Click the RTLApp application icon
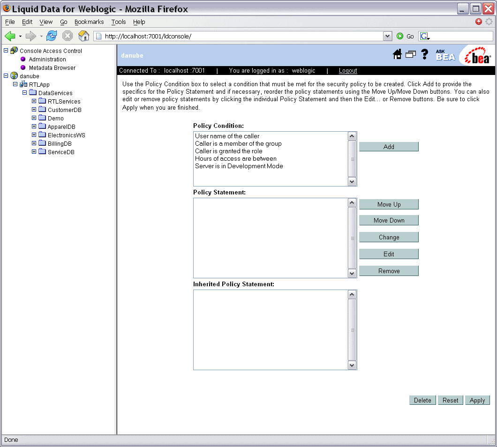The width and height of the screenshot is (497, 447). (23, 84)
